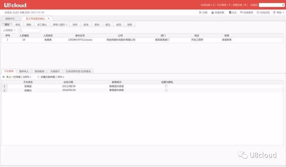Click the 收回 withdraw button
This screenshot has width=286, height=167.
tap(119, 25)
